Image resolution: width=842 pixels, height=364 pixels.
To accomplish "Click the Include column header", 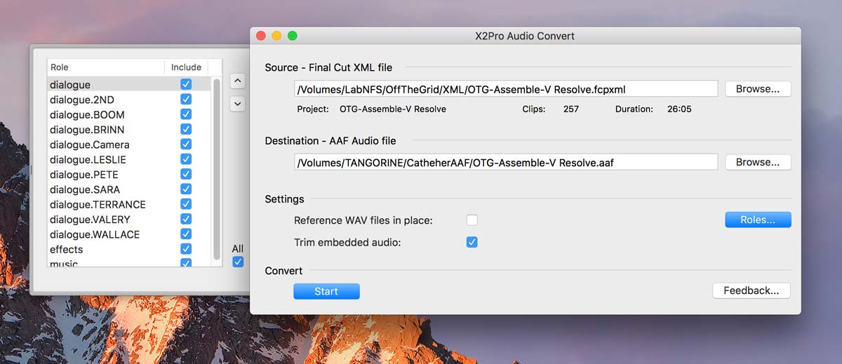I will [186, 67].
